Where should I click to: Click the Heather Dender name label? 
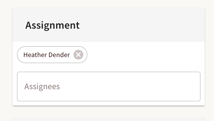click(47, 55)
